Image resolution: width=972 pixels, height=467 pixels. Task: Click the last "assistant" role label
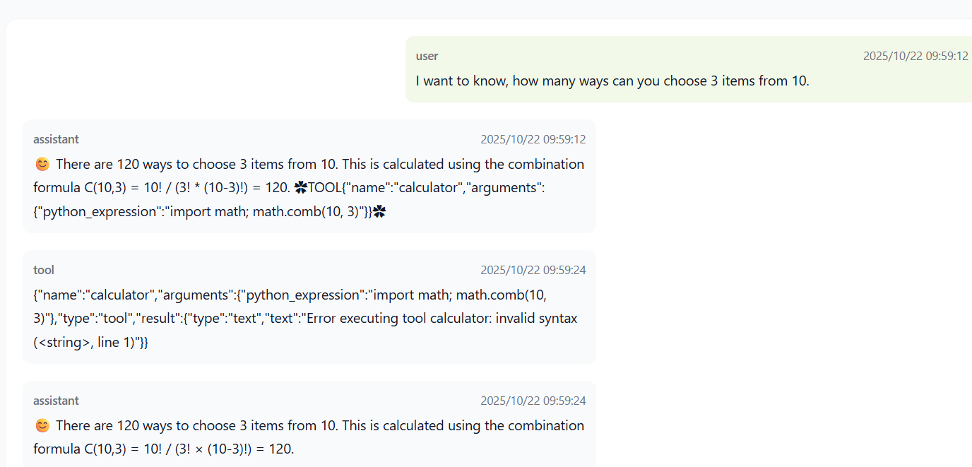pyautogui.click(x=56, y=401)
